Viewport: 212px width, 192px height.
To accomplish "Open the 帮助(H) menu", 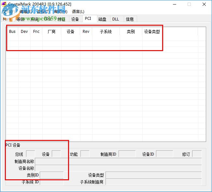I will 61,12.
